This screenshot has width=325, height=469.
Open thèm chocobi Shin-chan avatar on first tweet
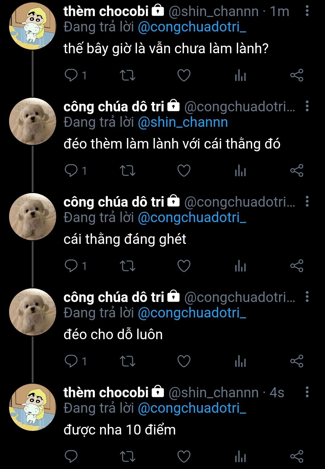coord(33,26)
